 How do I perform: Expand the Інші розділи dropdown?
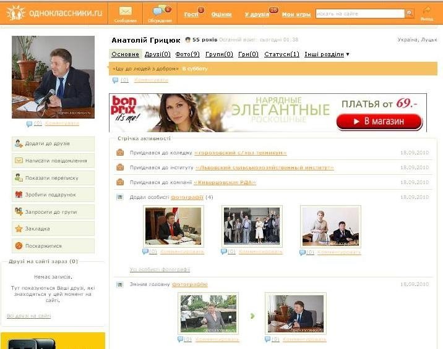347,54
